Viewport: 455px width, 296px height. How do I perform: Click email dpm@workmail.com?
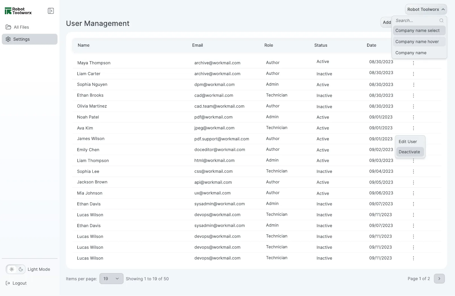[x=214, y=85]
